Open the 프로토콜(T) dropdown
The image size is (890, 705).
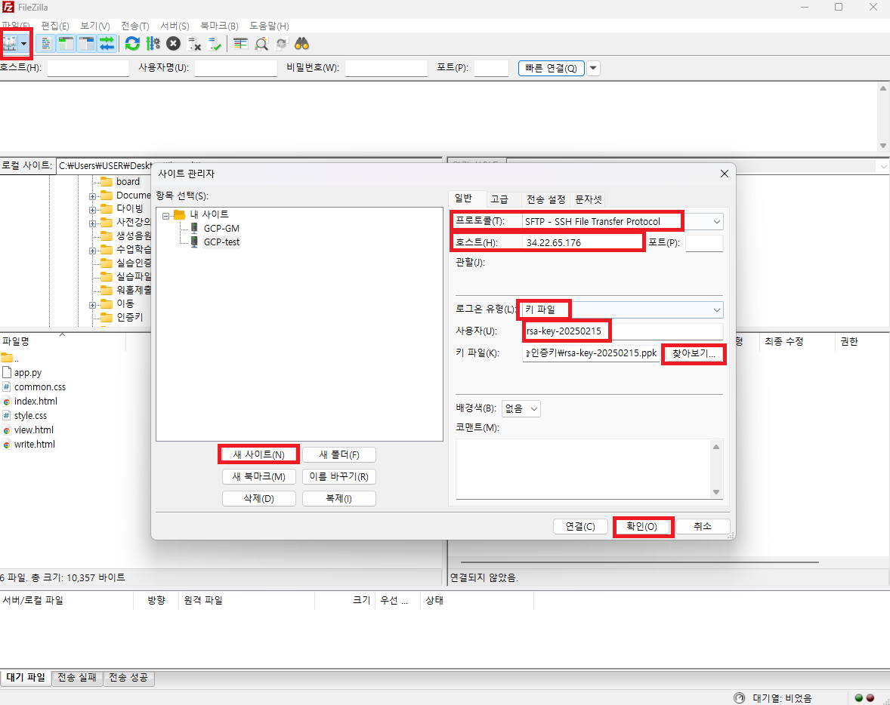[x=622, y=221]
